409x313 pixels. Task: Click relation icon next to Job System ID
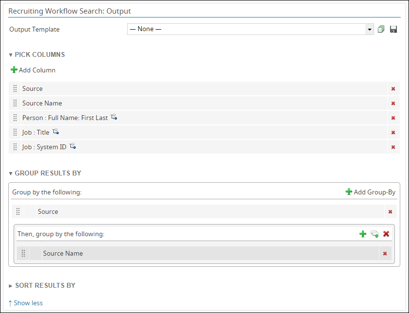(x=72, y=146)
